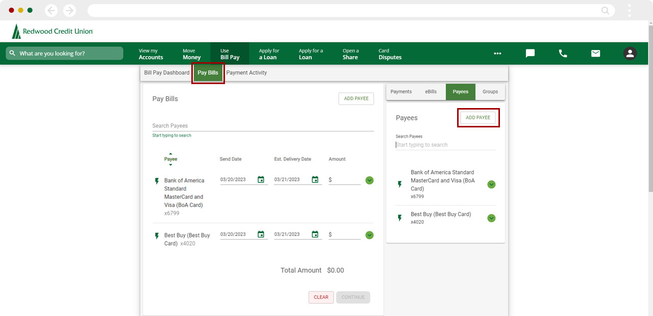Click ADD PAYEE in Pay Bills section
653x316 pixels.
356,98
